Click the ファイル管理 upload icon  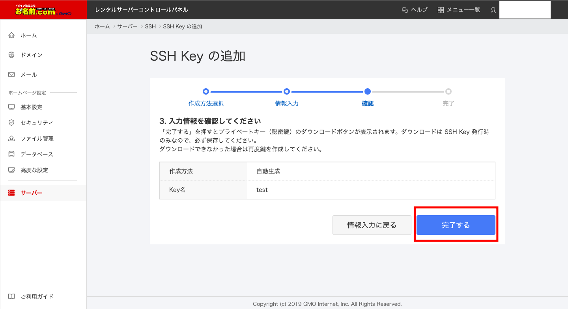[11, 139]
